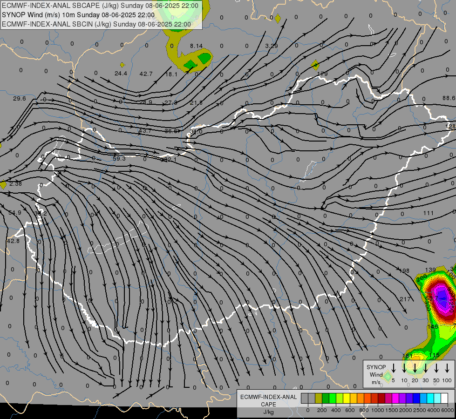Click the 24.4 value on the map

click(x=121, y=74)
